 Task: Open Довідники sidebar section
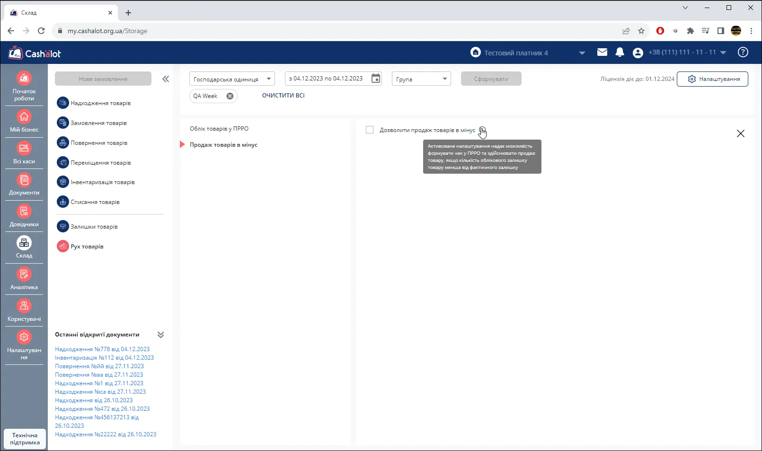coord(24,216)
